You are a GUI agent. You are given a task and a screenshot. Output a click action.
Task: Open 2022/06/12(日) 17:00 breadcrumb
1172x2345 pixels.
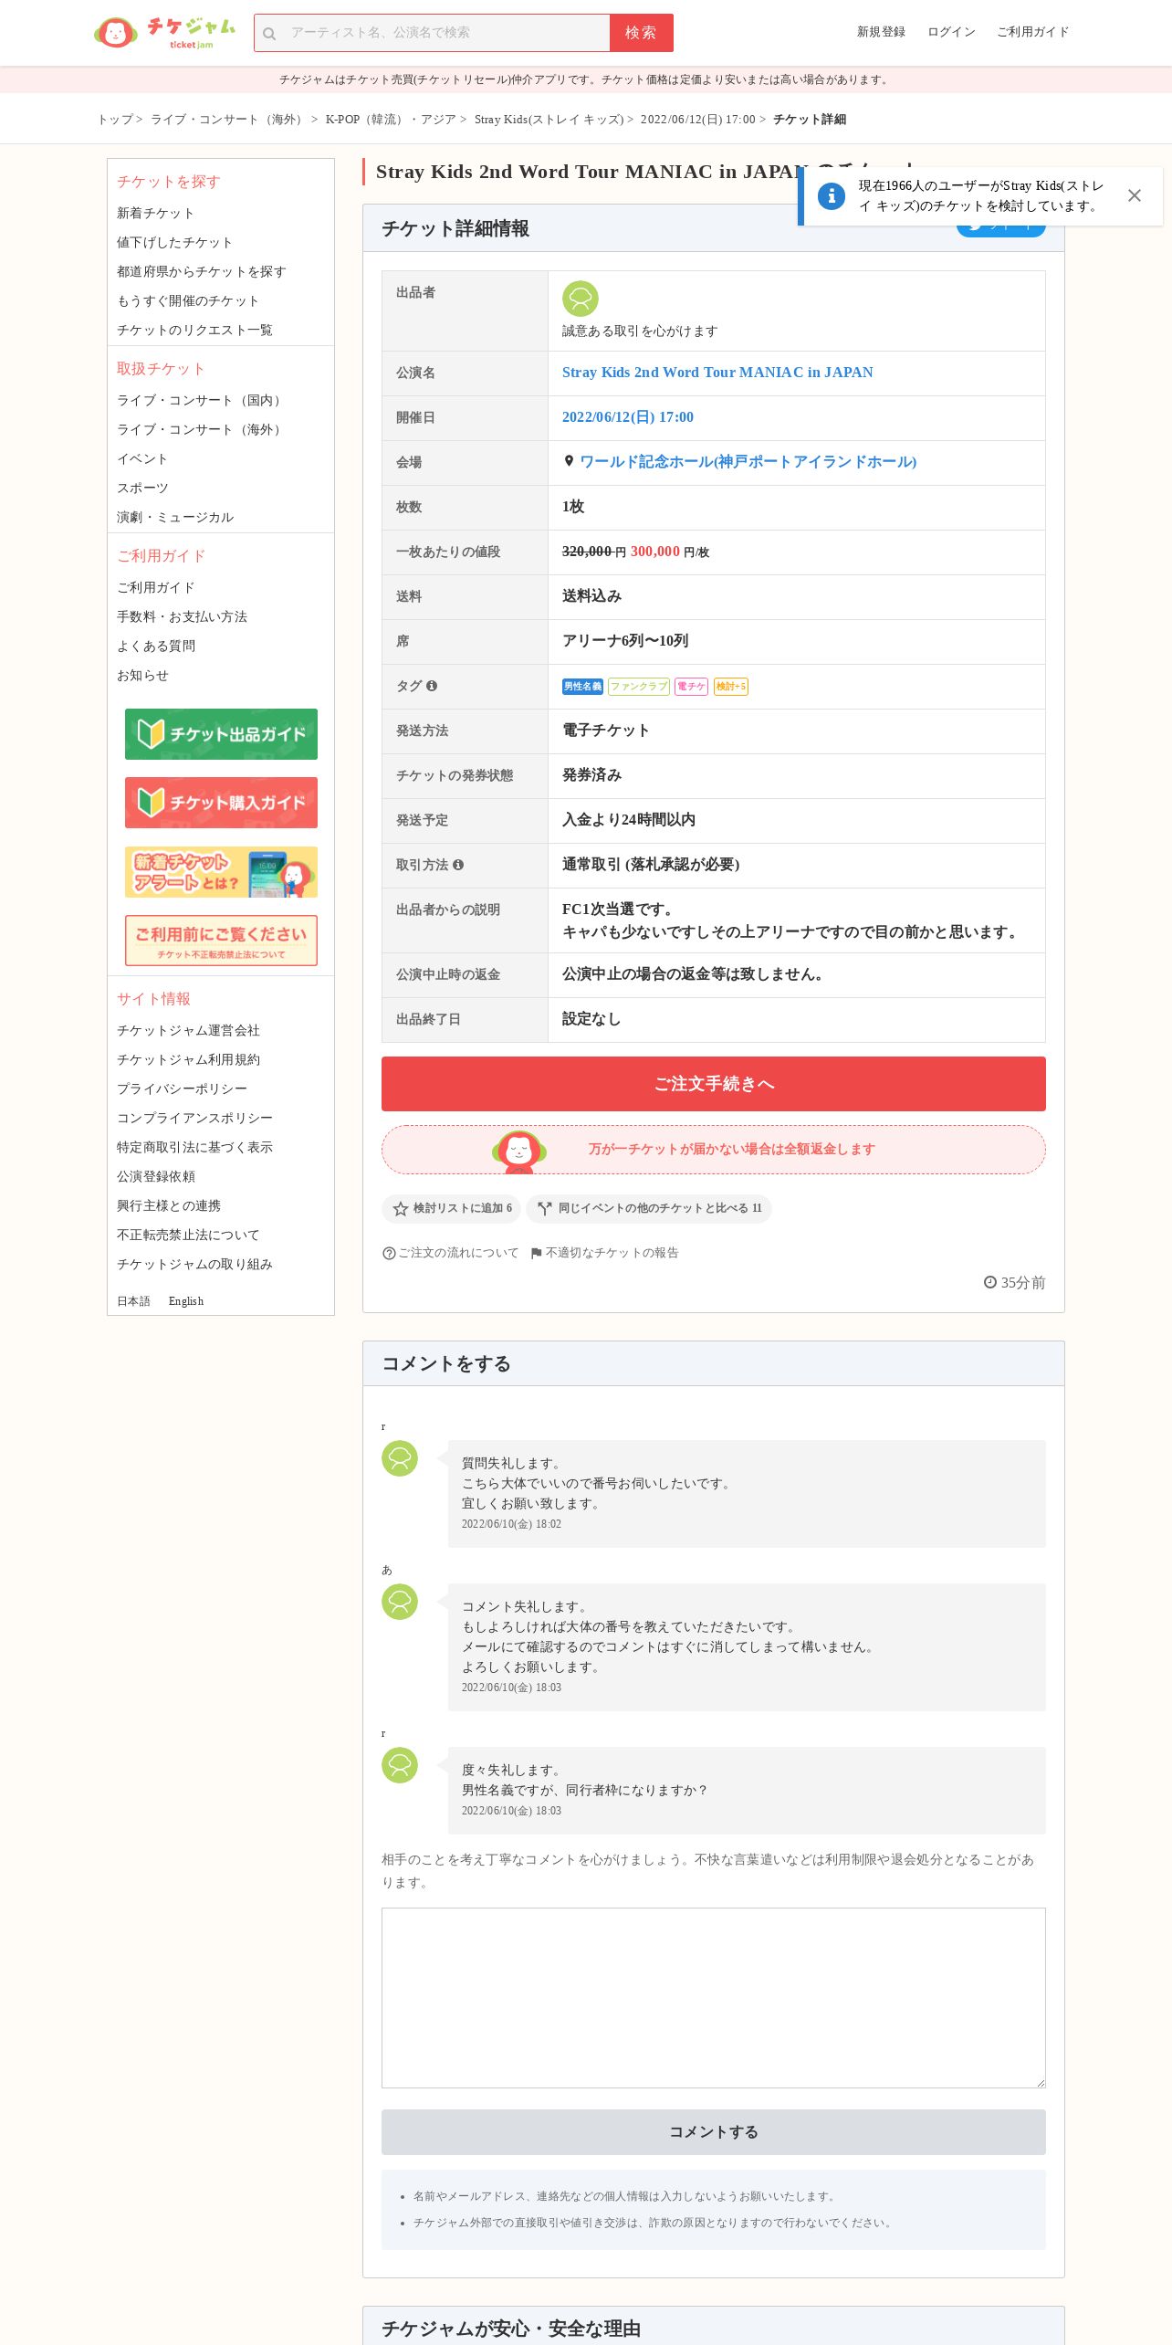click(x=697, y=120)
